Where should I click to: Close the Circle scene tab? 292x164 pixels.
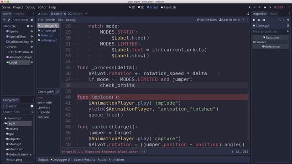(x=65, y=14)
